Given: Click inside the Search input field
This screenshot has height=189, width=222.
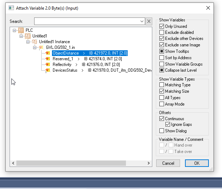Looking at the screenshot, I should point(87,21).
